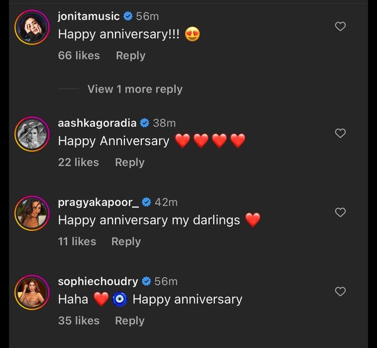Image resolution: width=377 pixels, height=348 pixels.
Task: Reply to sophiechoudry's comment
Action: click(129, 320)
